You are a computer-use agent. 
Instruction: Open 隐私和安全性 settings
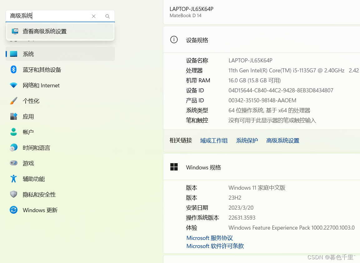60,195
